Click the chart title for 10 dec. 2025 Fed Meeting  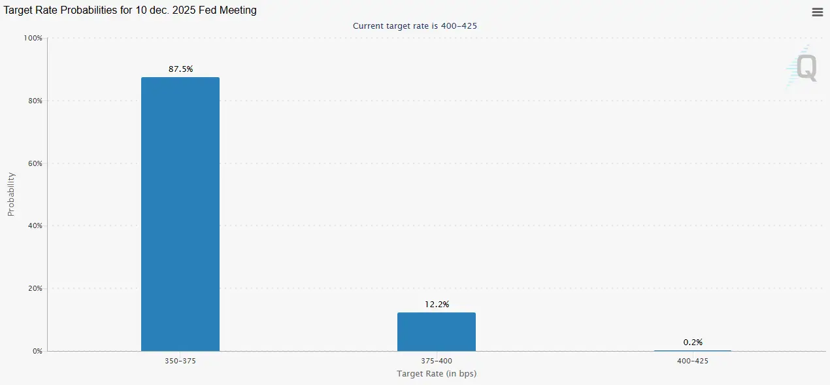131,10
